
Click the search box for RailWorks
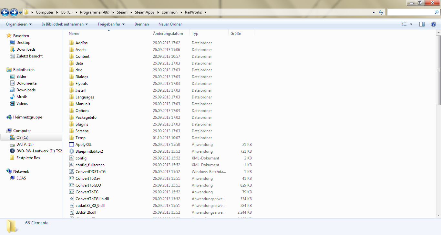click(413, 12)
